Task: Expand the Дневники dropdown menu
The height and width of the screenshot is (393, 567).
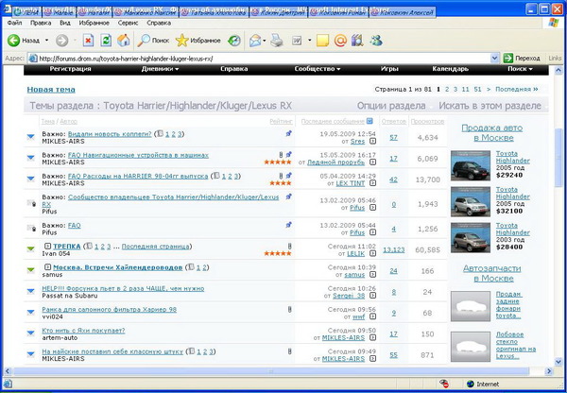Action: (x=160, y=69)
